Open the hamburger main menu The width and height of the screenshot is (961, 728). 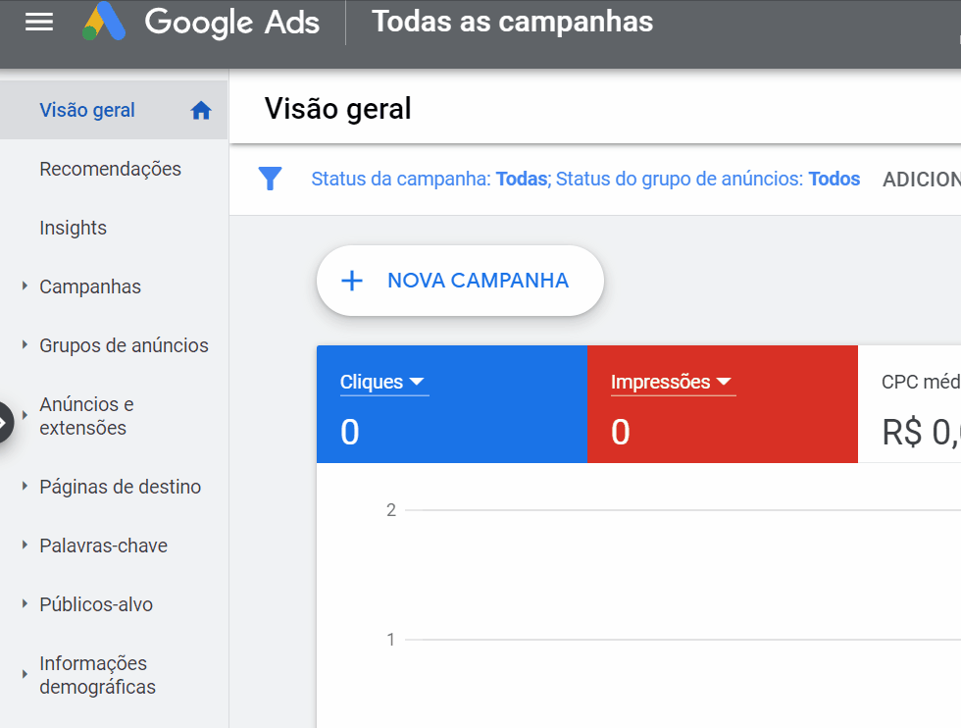click(39, 23)
